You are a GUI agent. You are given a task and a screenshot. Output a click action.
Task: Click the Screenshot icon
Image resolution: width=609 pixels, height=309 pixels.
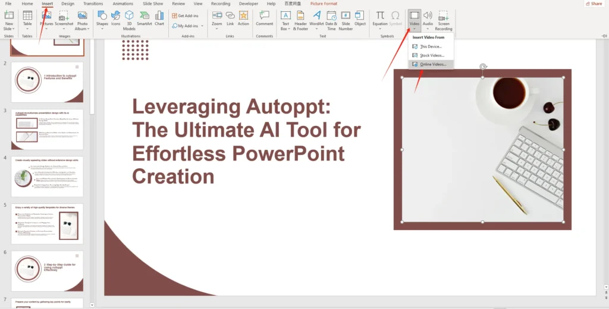pos(64,15)
